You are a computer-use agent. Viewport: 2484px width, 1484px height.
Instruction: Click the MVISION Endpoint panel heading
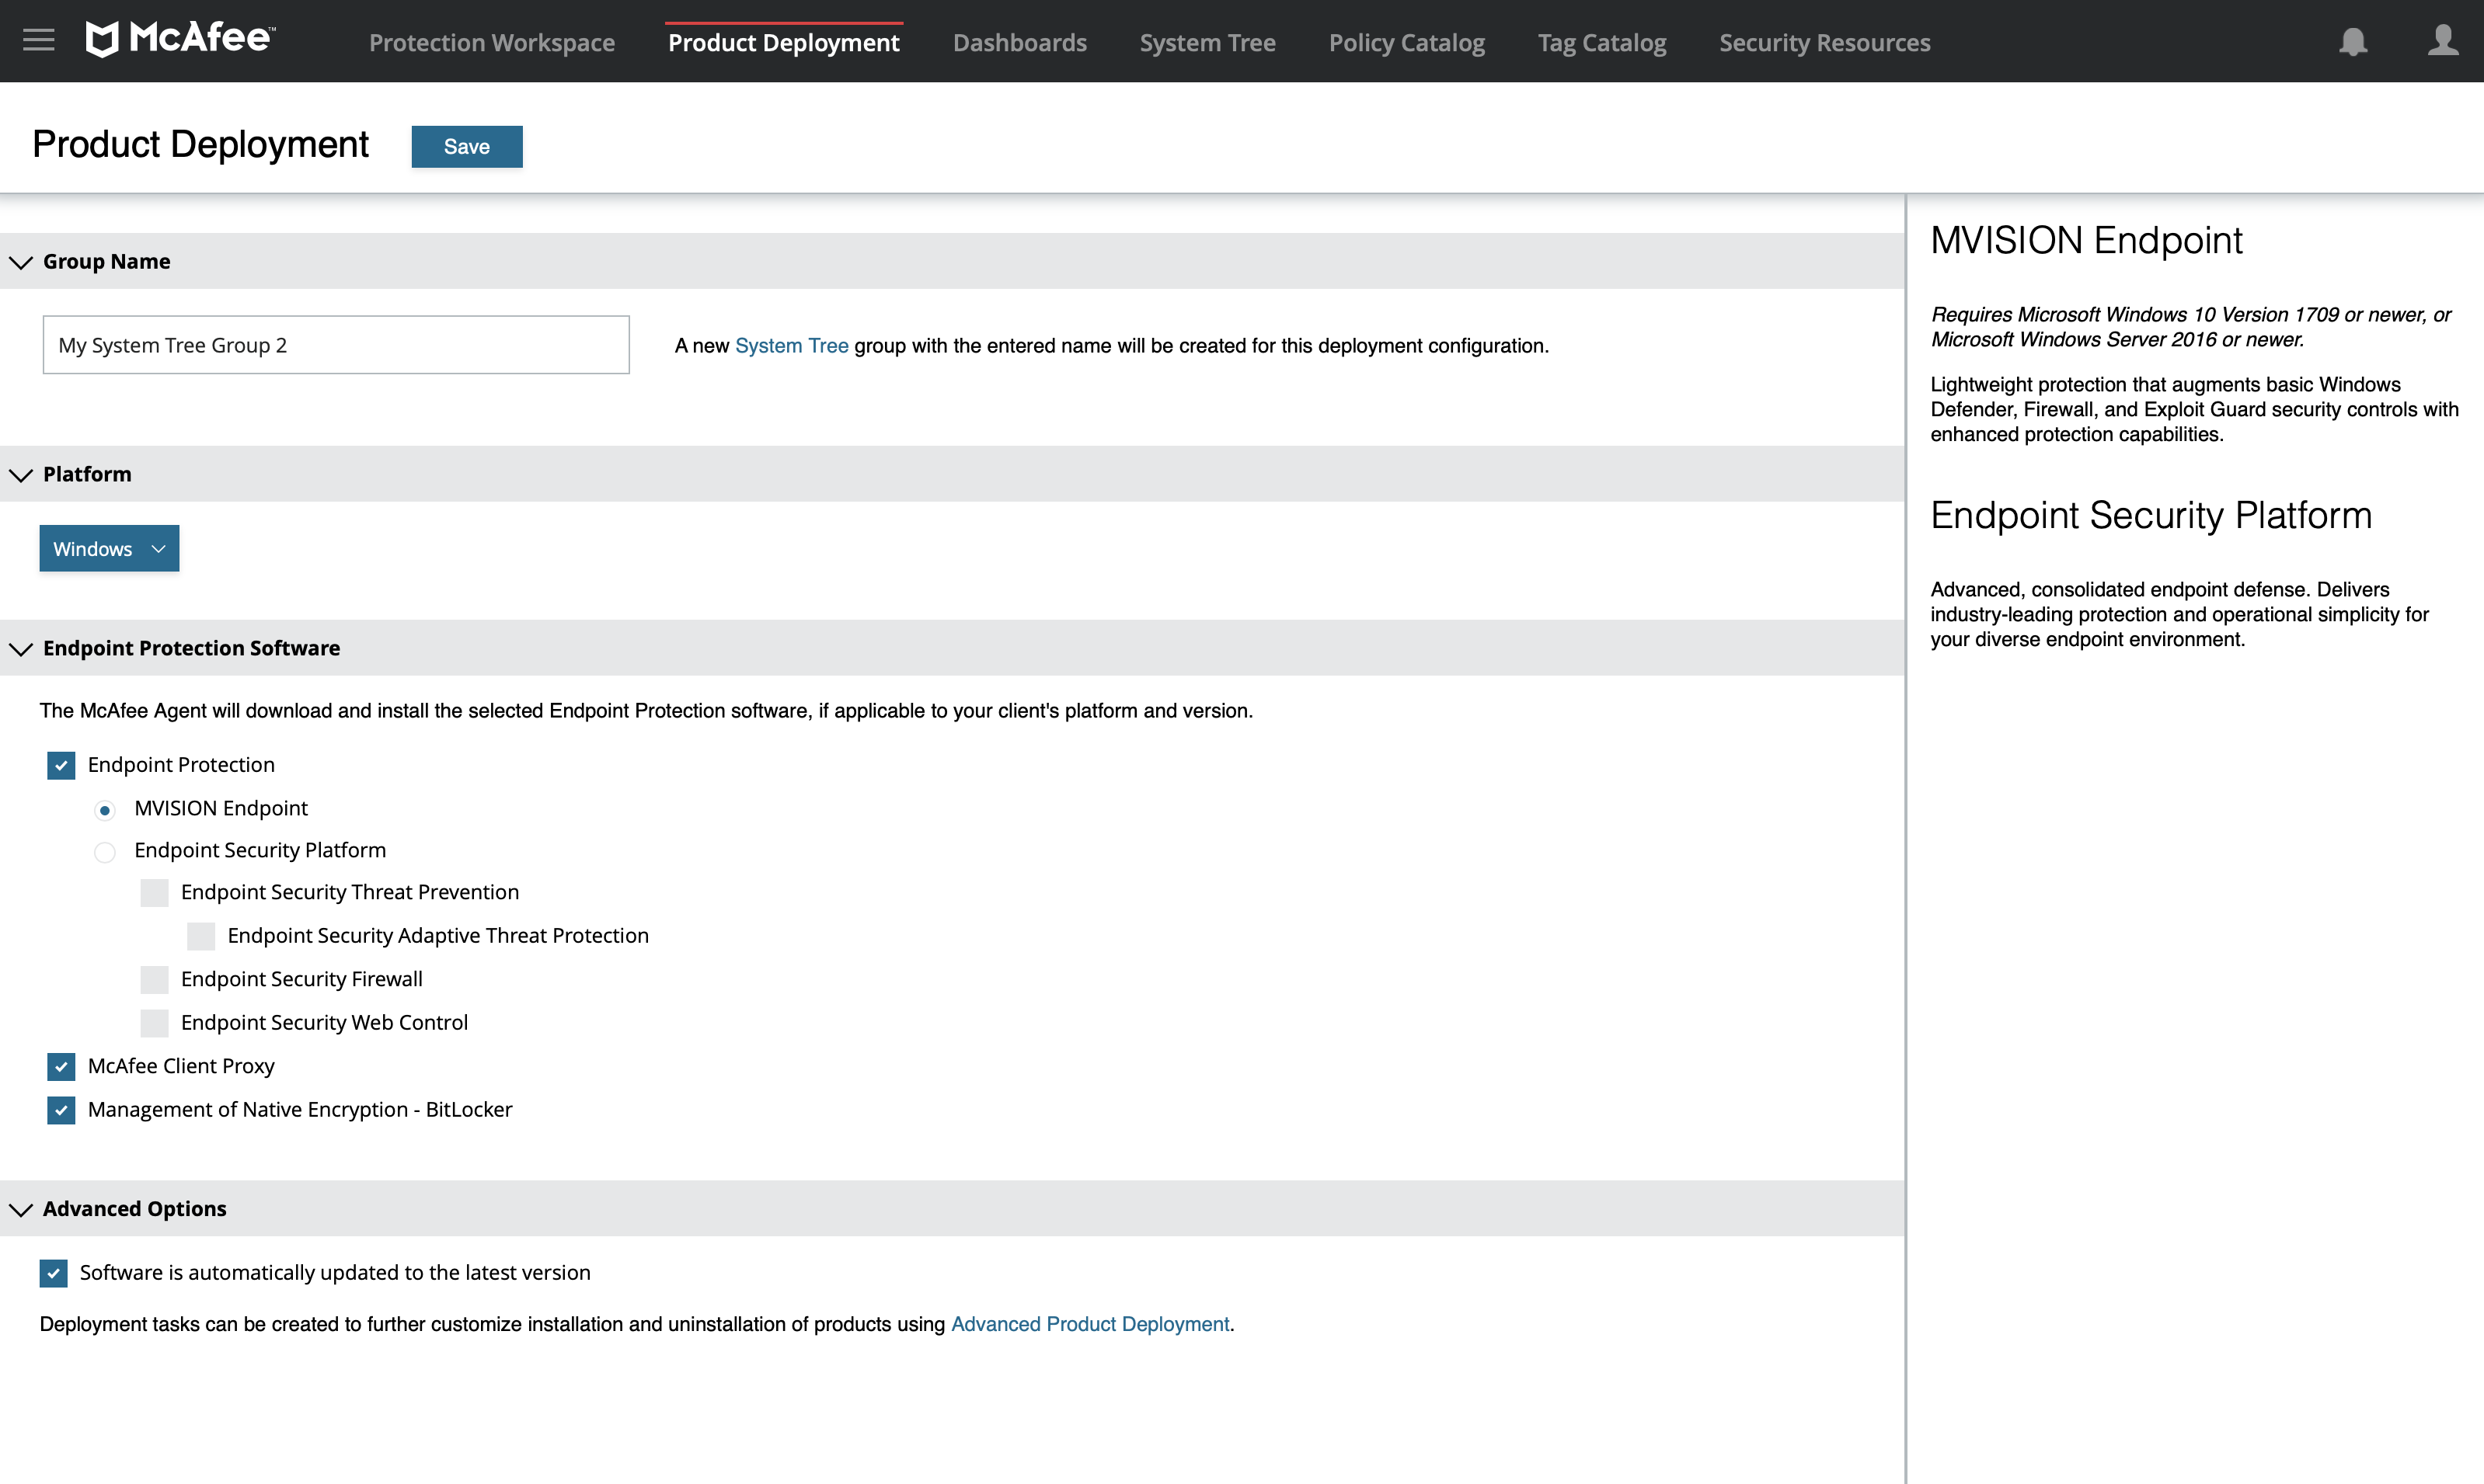(2086, 240)
